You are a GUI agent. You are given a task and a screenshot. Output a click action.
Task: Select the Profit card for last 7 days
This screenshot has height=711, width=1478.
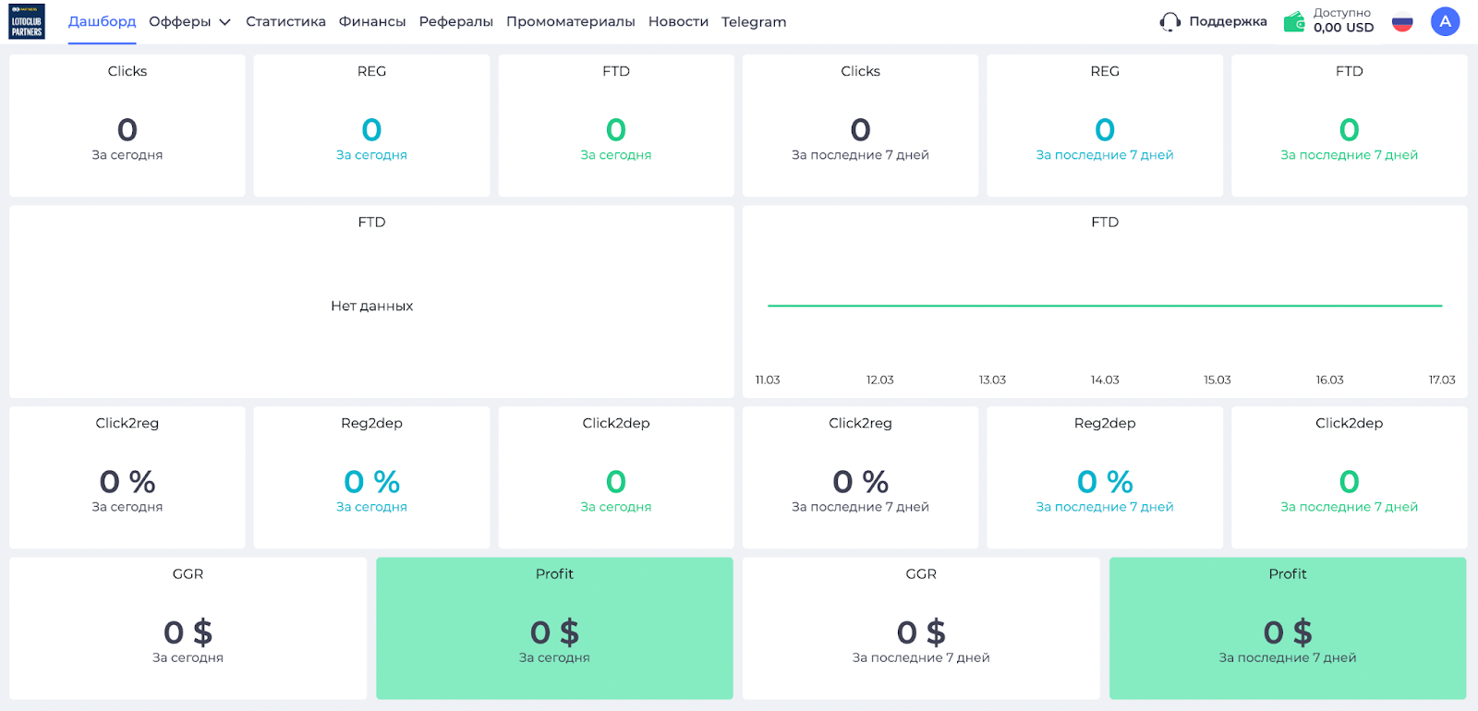[x=1287, y=628]
